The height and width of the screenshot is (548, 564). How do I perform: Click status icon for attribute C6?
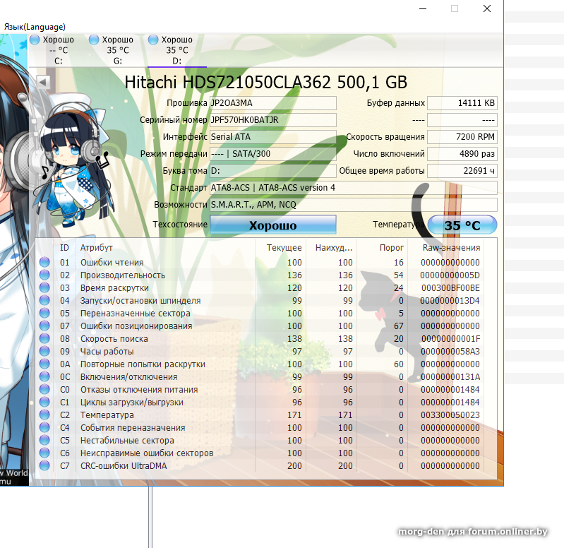(44, 453)
